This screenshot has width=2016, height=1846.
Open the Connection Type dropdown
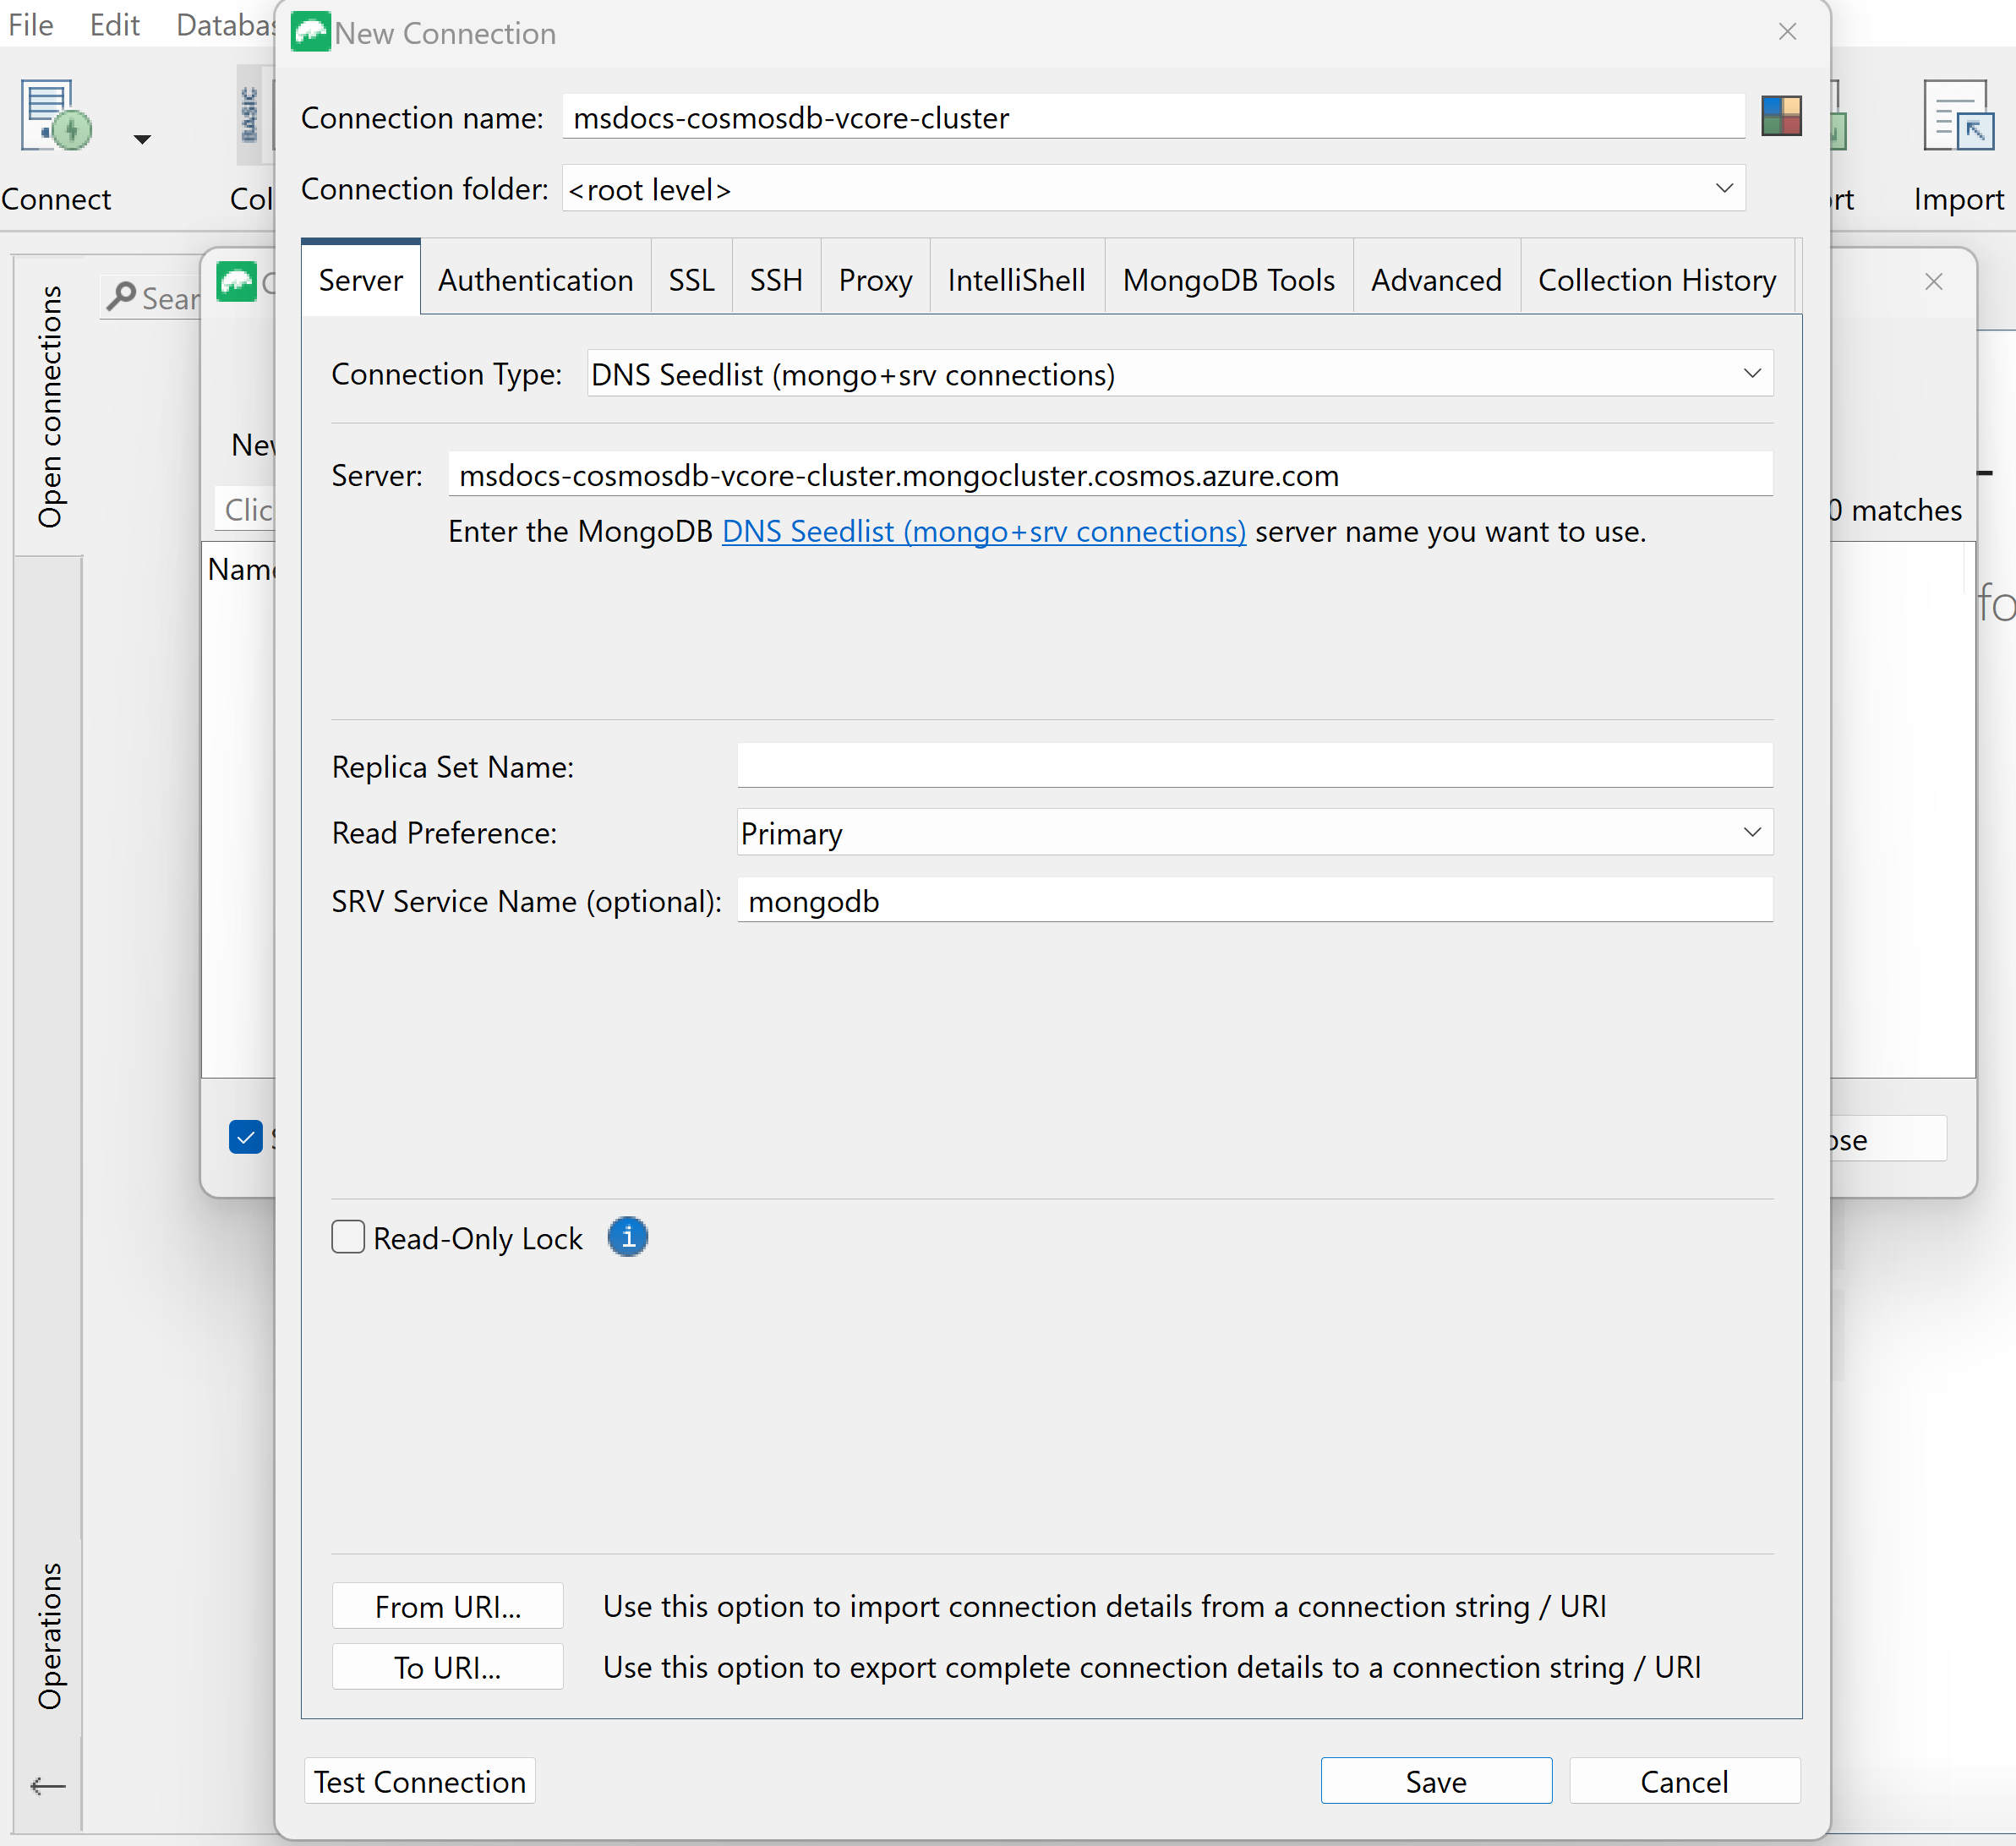coord(1752,374)
